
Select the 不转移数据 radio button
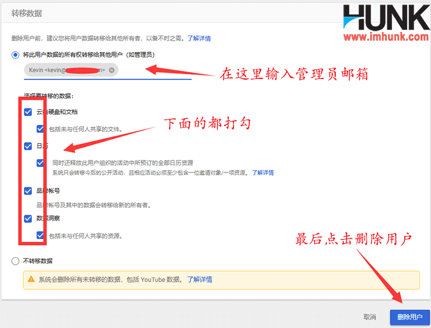tap(15, 261)
